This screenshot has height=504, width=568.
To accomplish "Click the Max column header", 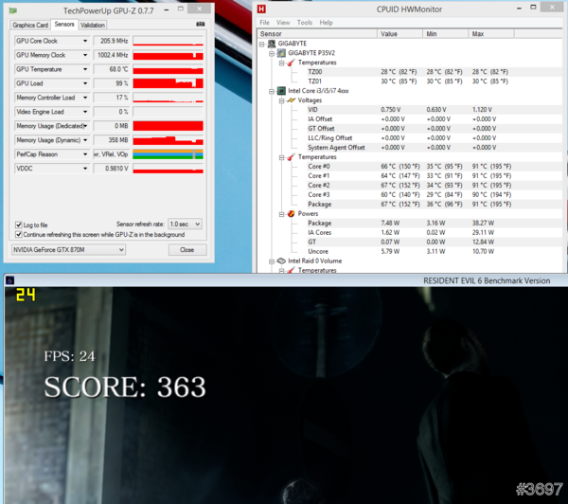I will tap(491, 34).
